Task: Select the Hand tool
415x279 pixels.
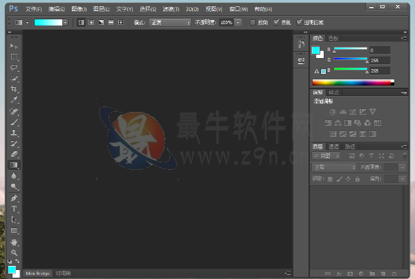Action: (x=14, y=242)
